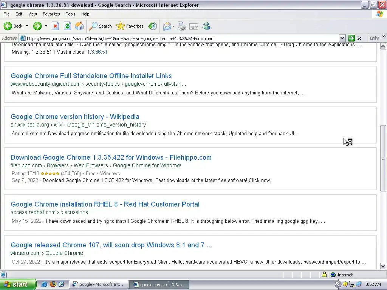The height and width of the screenshot is (290, 387).
Task: Stop page loading with the red X icon
Action: coord(55,26)
